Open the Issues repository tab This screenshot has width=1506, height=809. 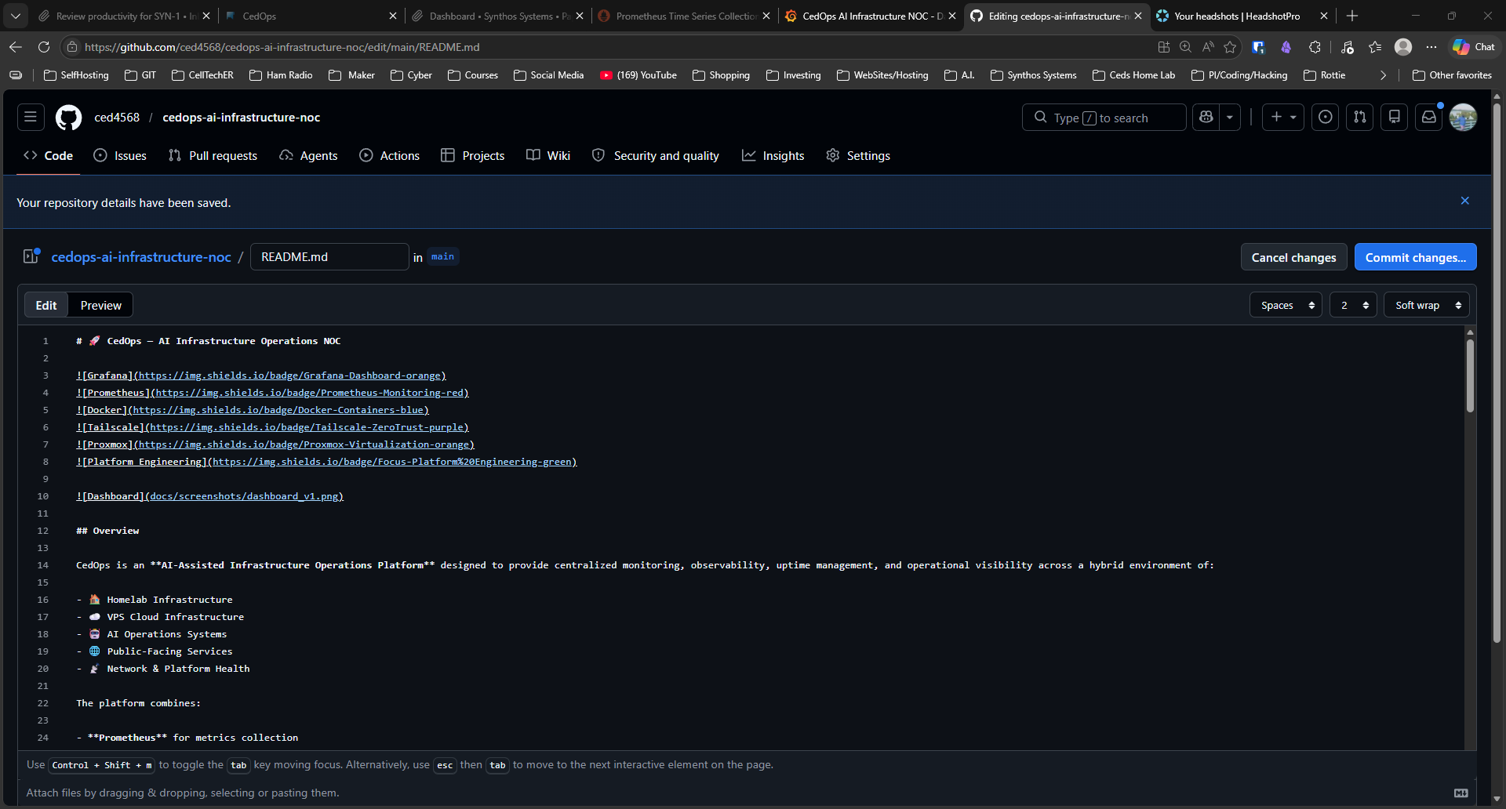120,155
